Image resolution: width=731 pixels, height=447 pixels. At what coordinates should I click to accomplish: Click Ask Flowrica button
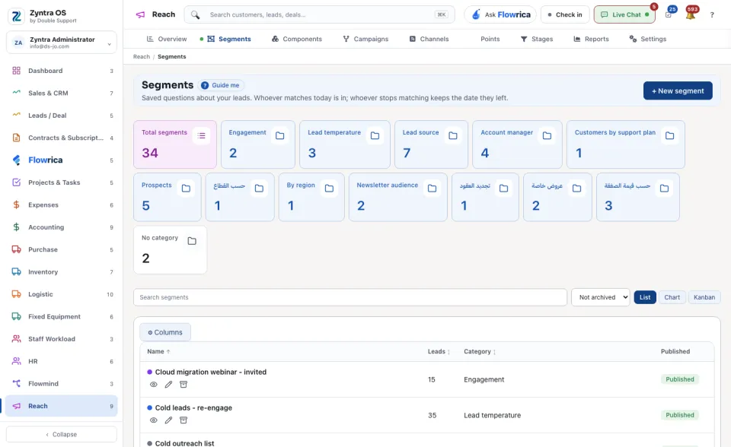[x=500, y=15]
